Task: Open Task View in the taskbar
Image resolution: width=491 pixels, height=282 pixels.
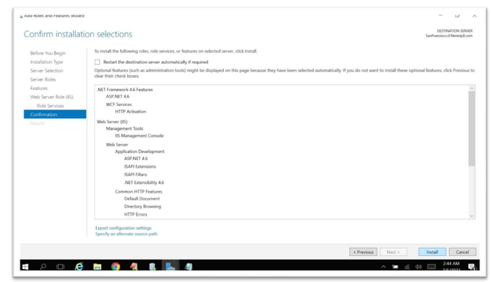Action: coord(60,267)
